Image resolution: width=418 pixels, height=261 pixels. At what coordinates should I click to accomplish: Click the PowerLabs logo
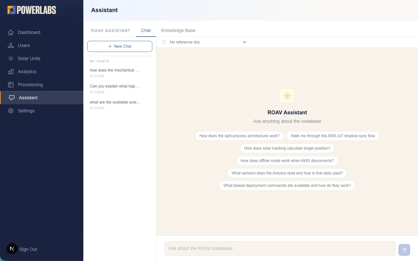pos(32,10)
